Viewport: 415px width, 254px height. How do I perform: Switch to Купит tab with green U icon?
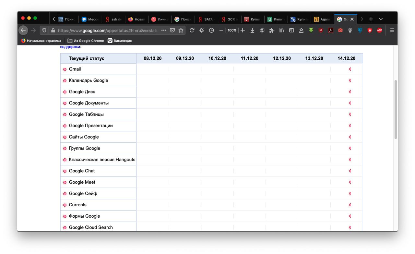point(276,19)
